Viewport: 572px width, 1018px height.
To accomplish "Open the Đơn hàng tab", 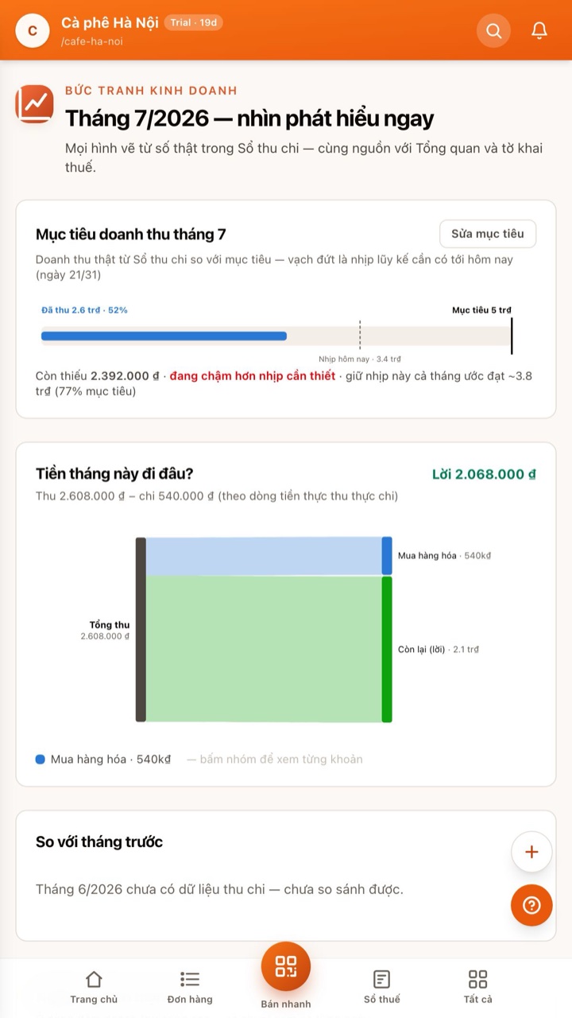I will pyautogui.click(x=190, y=987).
